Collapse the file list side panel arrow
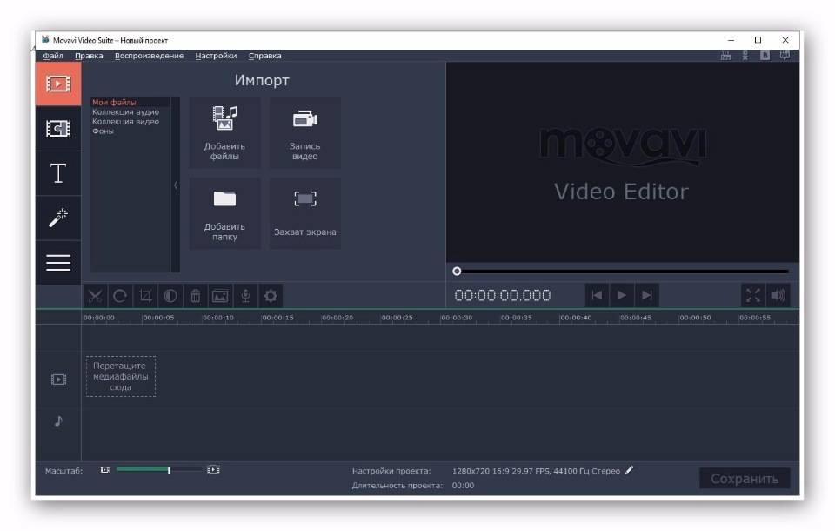This screenshot has width=835, height=531. pos(176,185)
